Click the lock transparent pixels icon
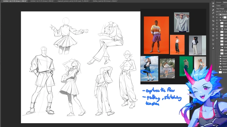Screen dimensions: 227x127 click(220, 12)
